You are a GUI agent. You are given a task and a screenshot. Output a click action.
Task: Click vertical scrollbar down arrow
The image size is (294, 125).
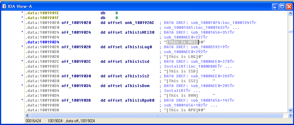point(290,110)
